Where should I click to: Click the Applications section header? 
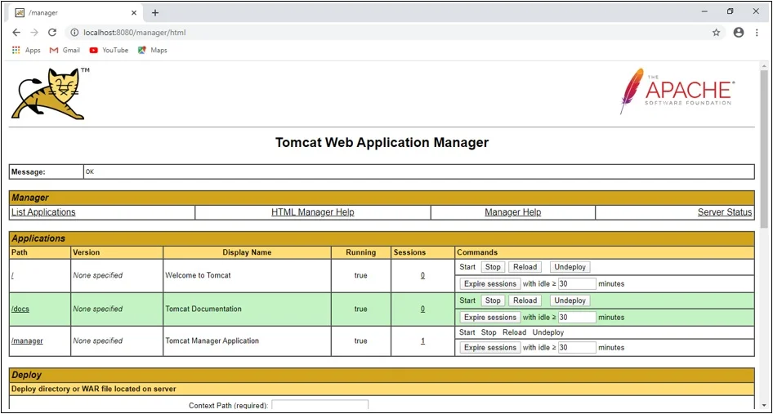pos(382,238)
